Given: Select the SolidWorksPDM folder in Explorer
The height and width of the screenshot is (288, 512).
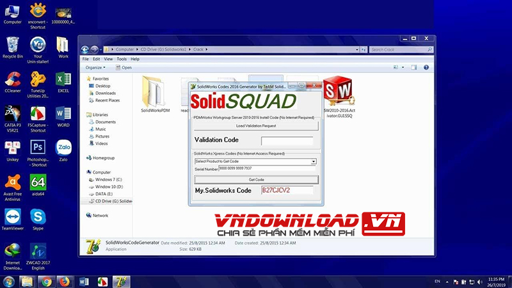Looking at the screenshot, I should coord(155,95).
